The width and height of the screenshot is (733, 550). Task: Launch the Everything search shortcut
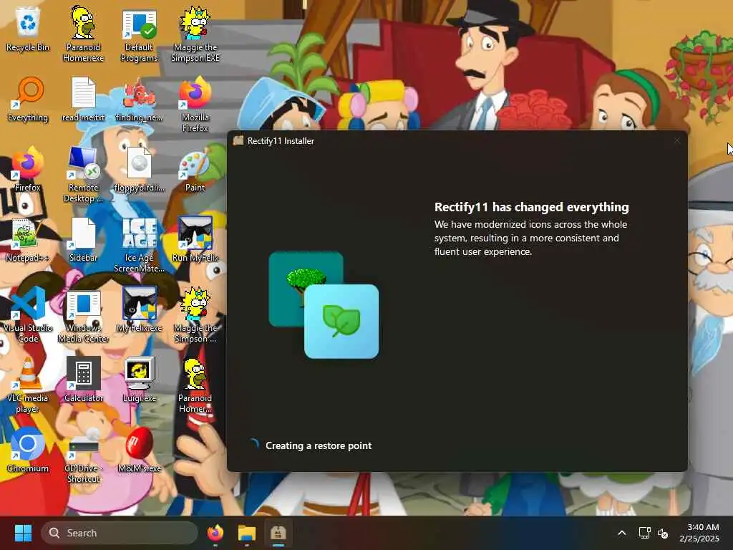tap(28, 100)
